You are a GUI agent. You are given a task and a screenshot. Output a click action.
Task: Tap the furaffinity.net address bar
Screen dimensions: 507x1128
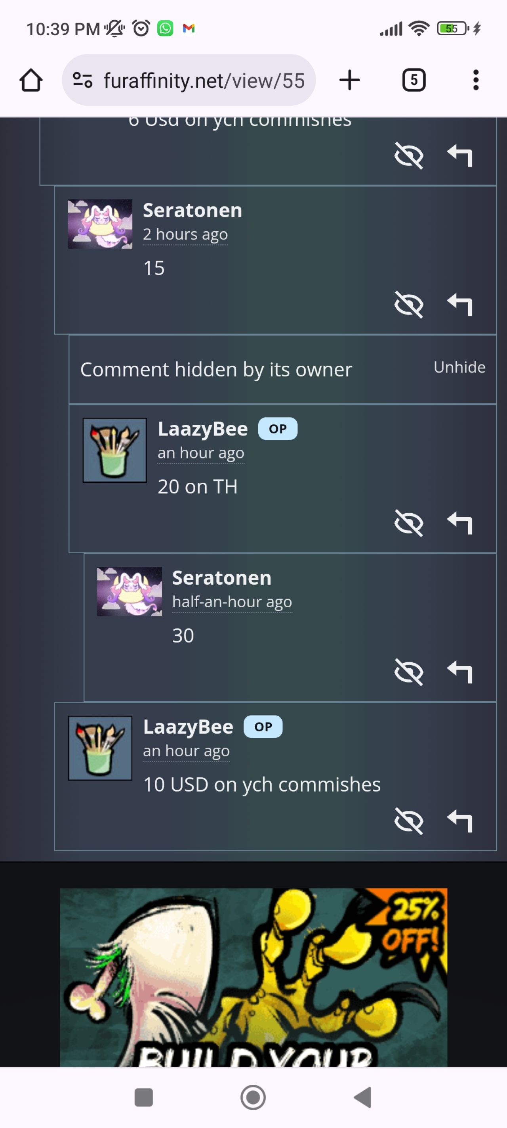point(189,80)
